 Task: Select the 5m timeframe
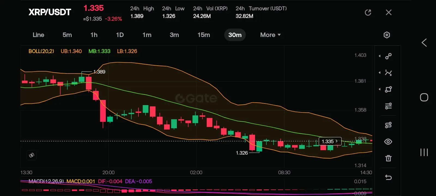click(67, 35)
